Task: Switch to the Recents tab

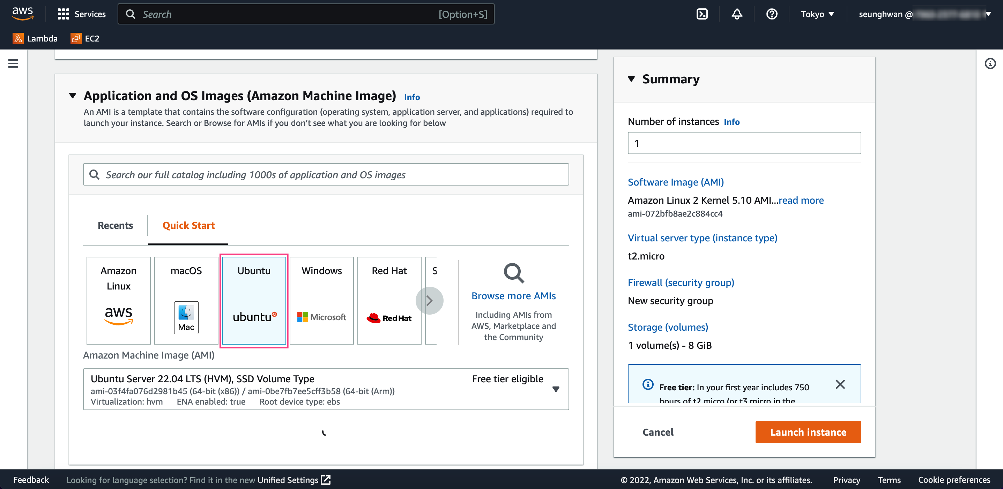Action: (115, 226)
